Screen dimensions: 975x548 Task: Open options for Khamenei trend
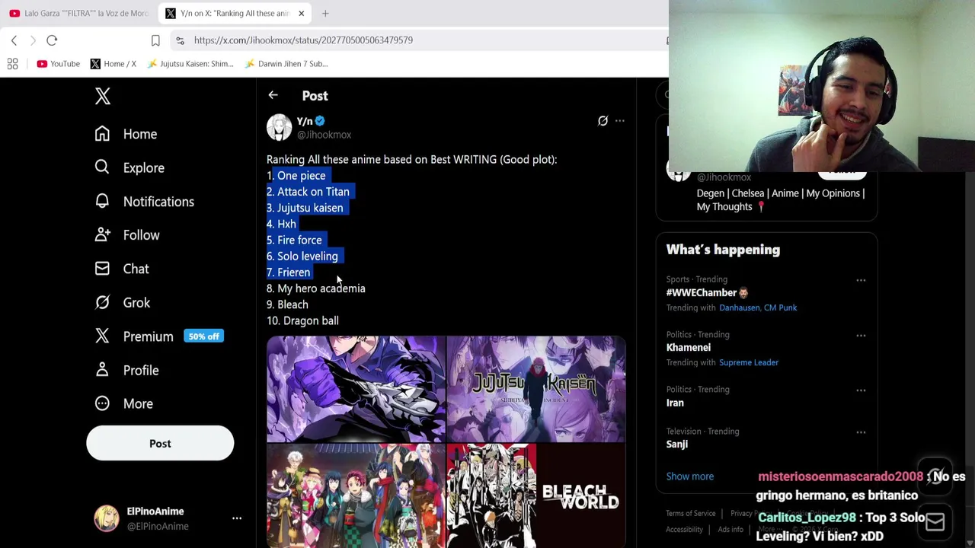tap(861, 335)
